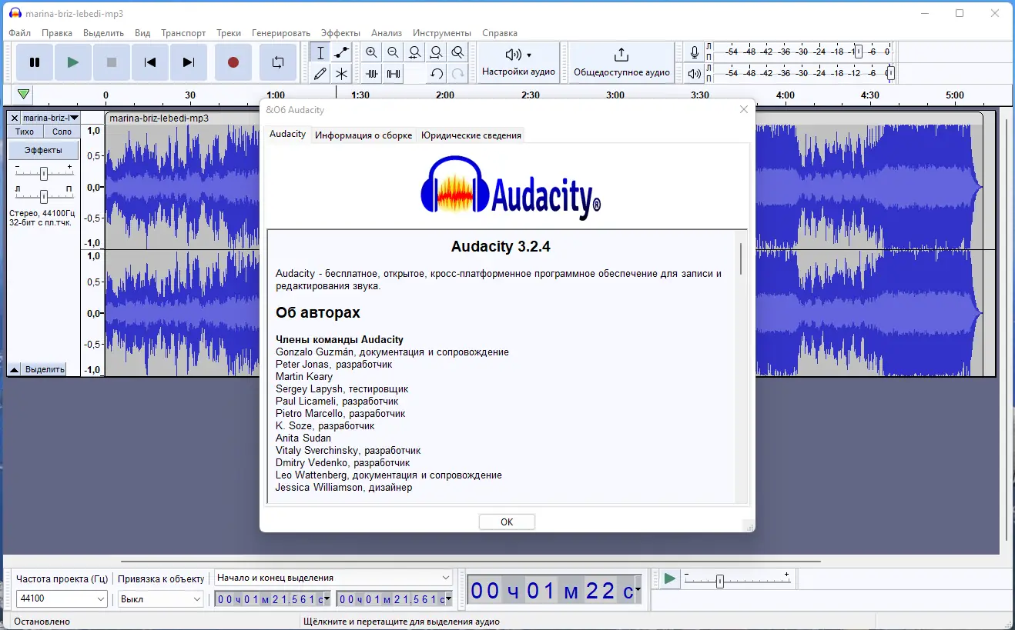Fit the whole project to window width
The height and width of the screenshot is (630, 1015).
coord(437,52)
